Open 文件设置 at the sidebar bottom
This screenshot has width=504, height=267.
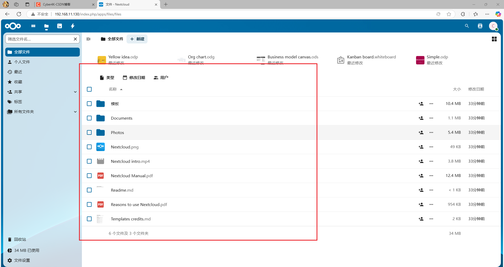(43, 260)
